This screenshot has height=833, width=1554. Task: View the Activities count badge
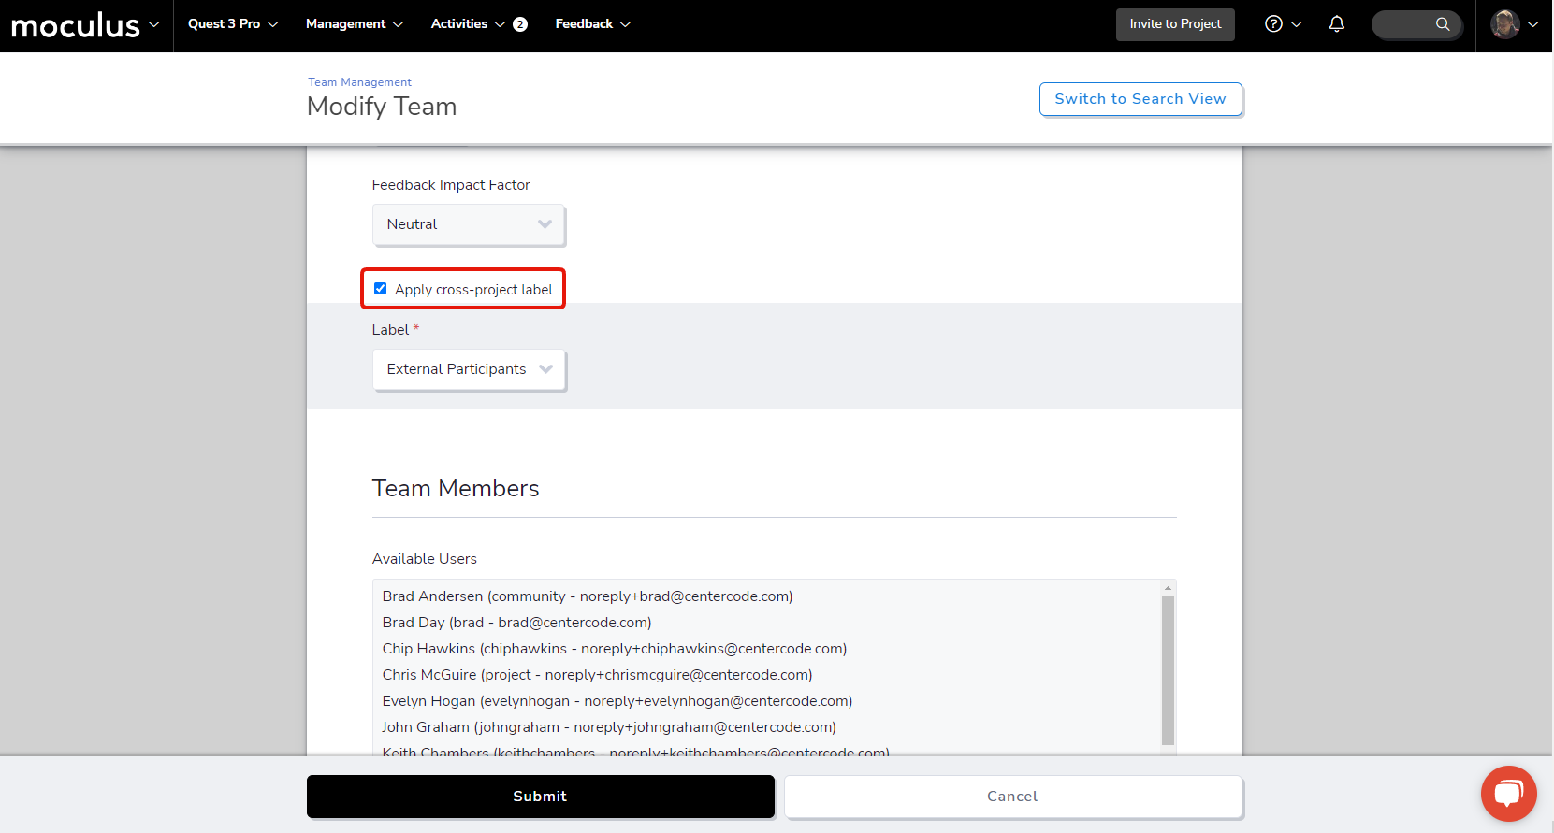click(520, 25)
